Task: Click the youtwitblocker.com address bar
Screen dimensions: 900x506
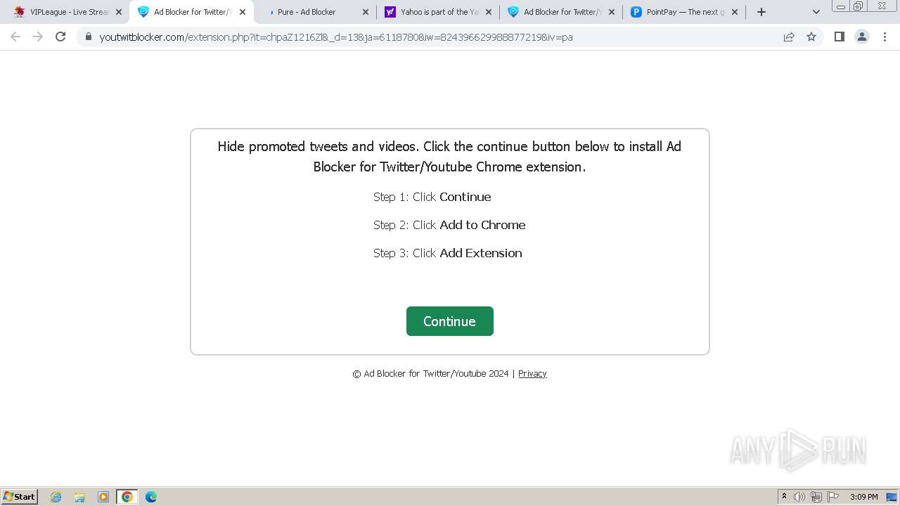Action: 336,37
